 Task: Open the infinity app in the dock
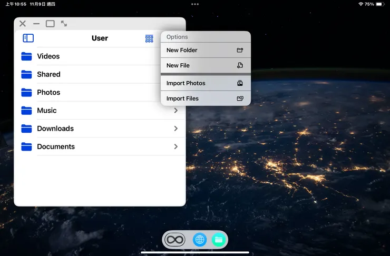175,240
